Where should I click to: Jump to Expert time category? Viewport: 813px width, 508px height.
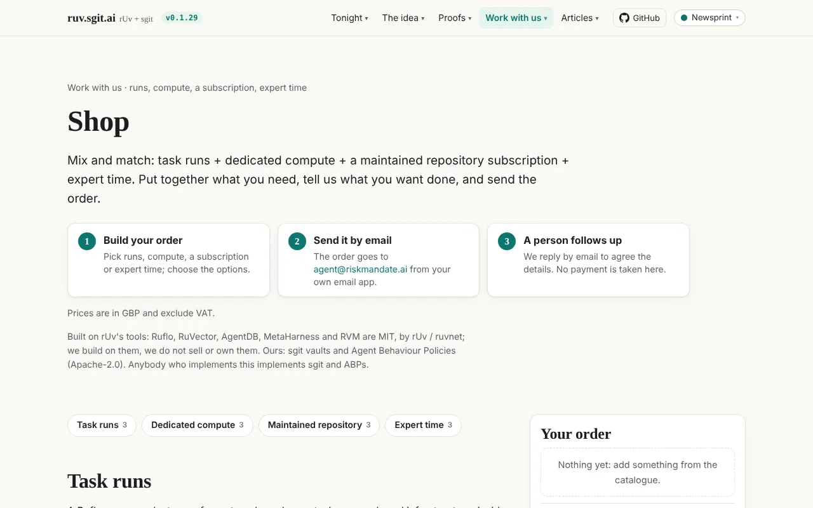click(x=423, y=425)
